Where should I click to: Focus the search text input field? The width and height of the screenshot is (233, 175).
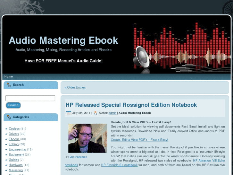pyautogui.click(x=30, y=98)
